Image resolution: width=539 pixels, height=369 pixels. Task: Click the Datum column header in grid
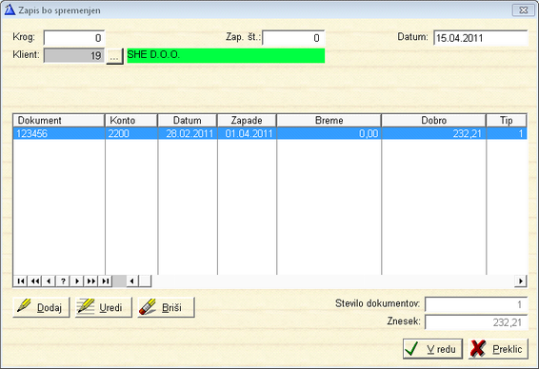point(188,121)
